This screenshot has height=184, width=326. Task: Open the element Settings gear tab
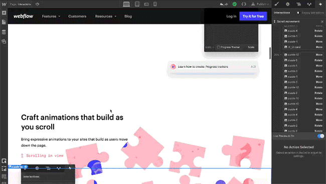tap(288, 4)
